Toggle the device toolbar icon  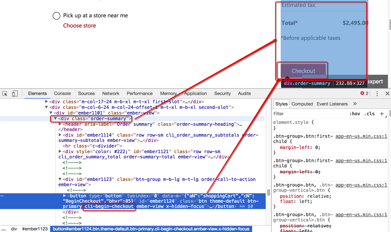[15, 93]
